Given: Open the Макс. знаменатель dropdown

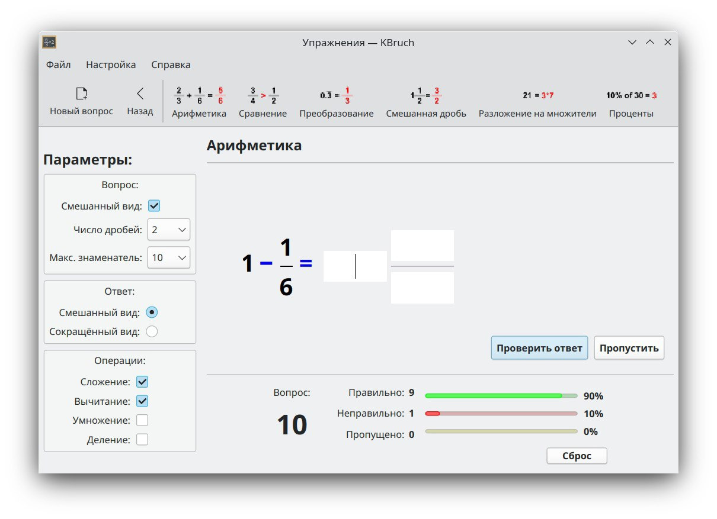Looking at the screenshot, I should (x=169, y=257).
